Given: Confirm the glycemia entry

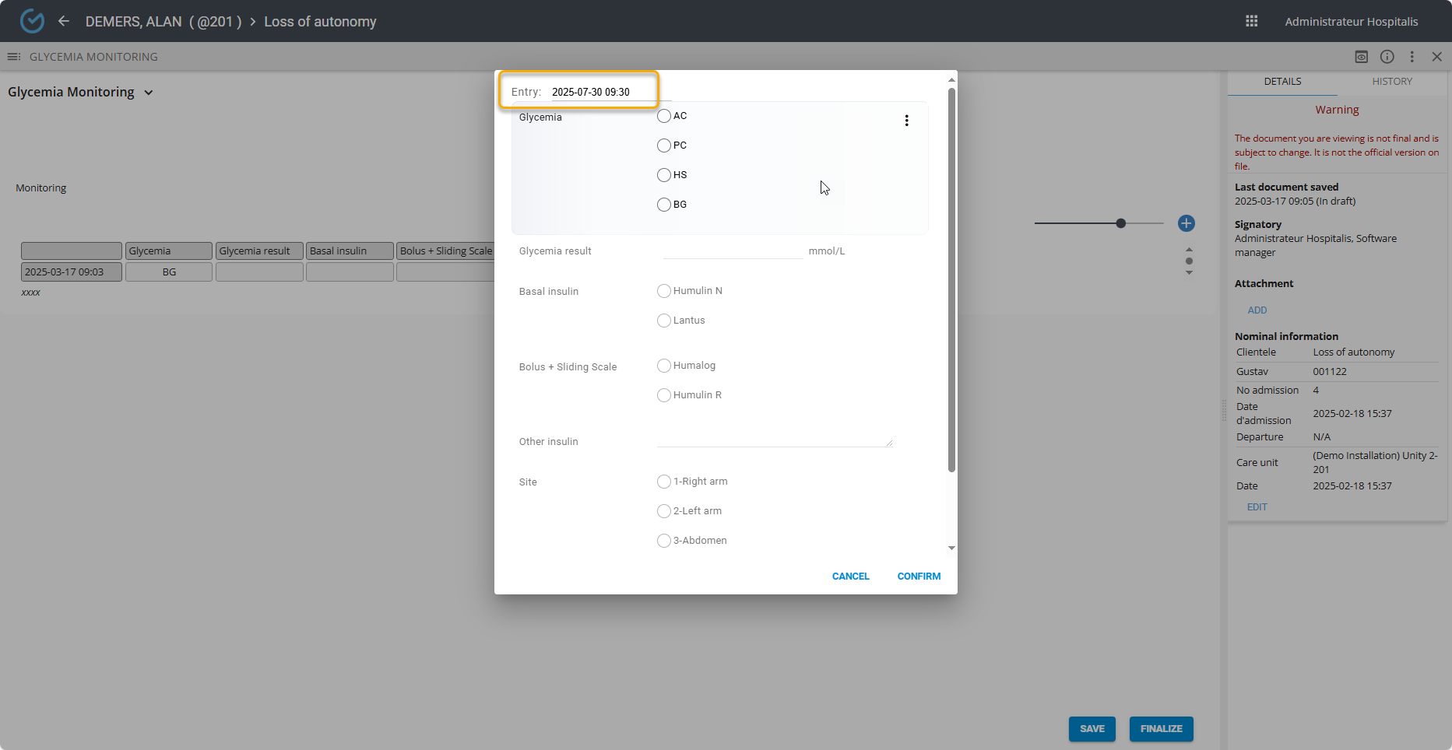Looking at the screenshot, I should click(x=919, y=577).
